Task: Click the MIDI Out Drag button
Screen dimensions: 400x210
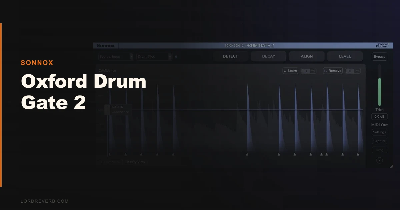Action: [379, 150]
